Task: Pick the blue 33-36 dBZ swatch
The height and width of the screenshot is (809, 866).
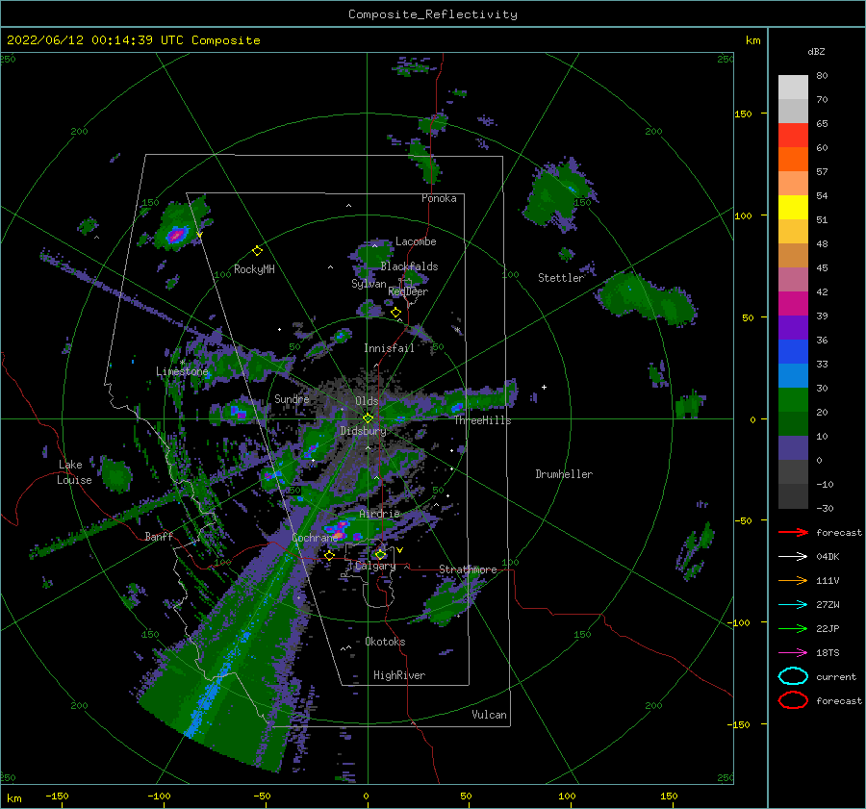Action: point(793,352)
